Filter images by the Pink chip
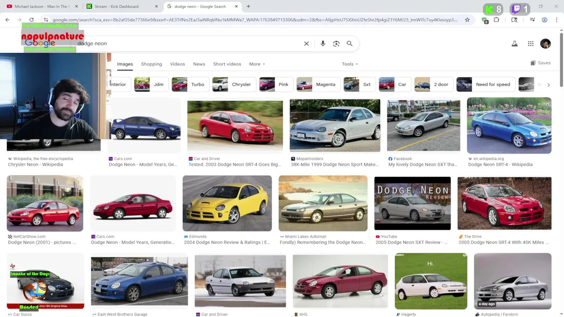 (276, 85)
